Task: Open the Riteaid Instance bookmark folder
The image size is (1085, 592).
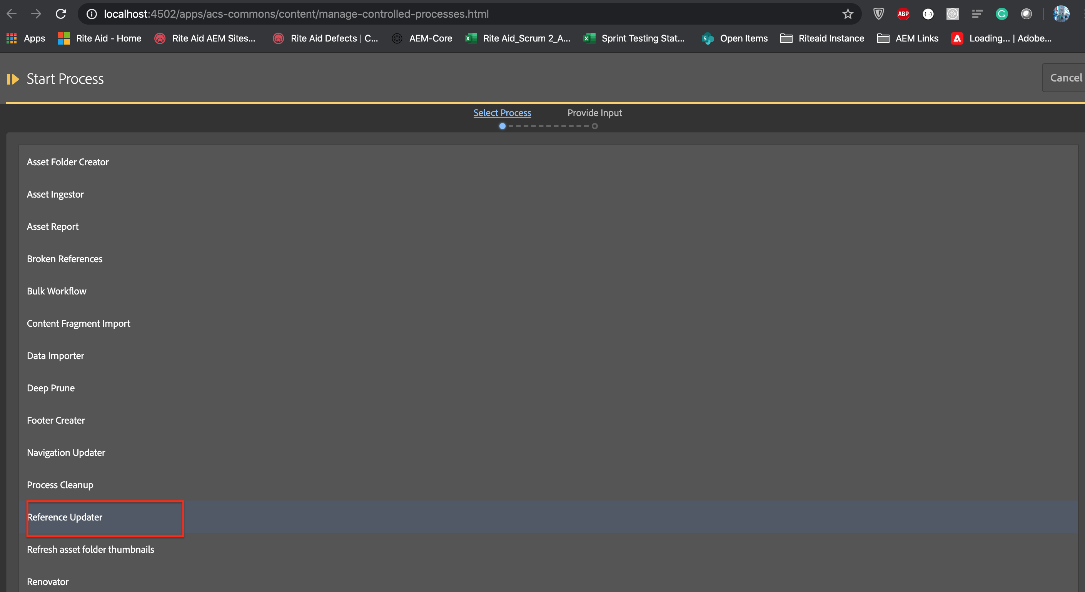Action: (822, 38)
